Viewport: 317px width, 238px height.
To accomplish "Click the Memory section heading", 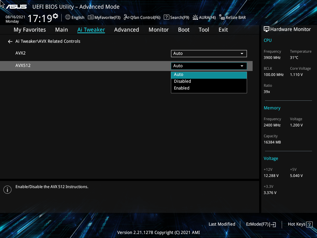I will (x=272, y=108).
